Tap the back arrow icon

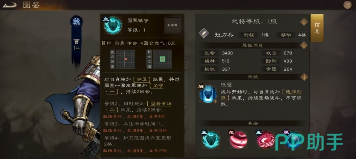pyautogui.click(x=9, y=5)
